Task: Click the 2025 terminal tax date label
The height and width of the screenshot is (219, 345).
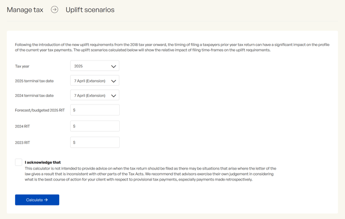Action: 34,81
